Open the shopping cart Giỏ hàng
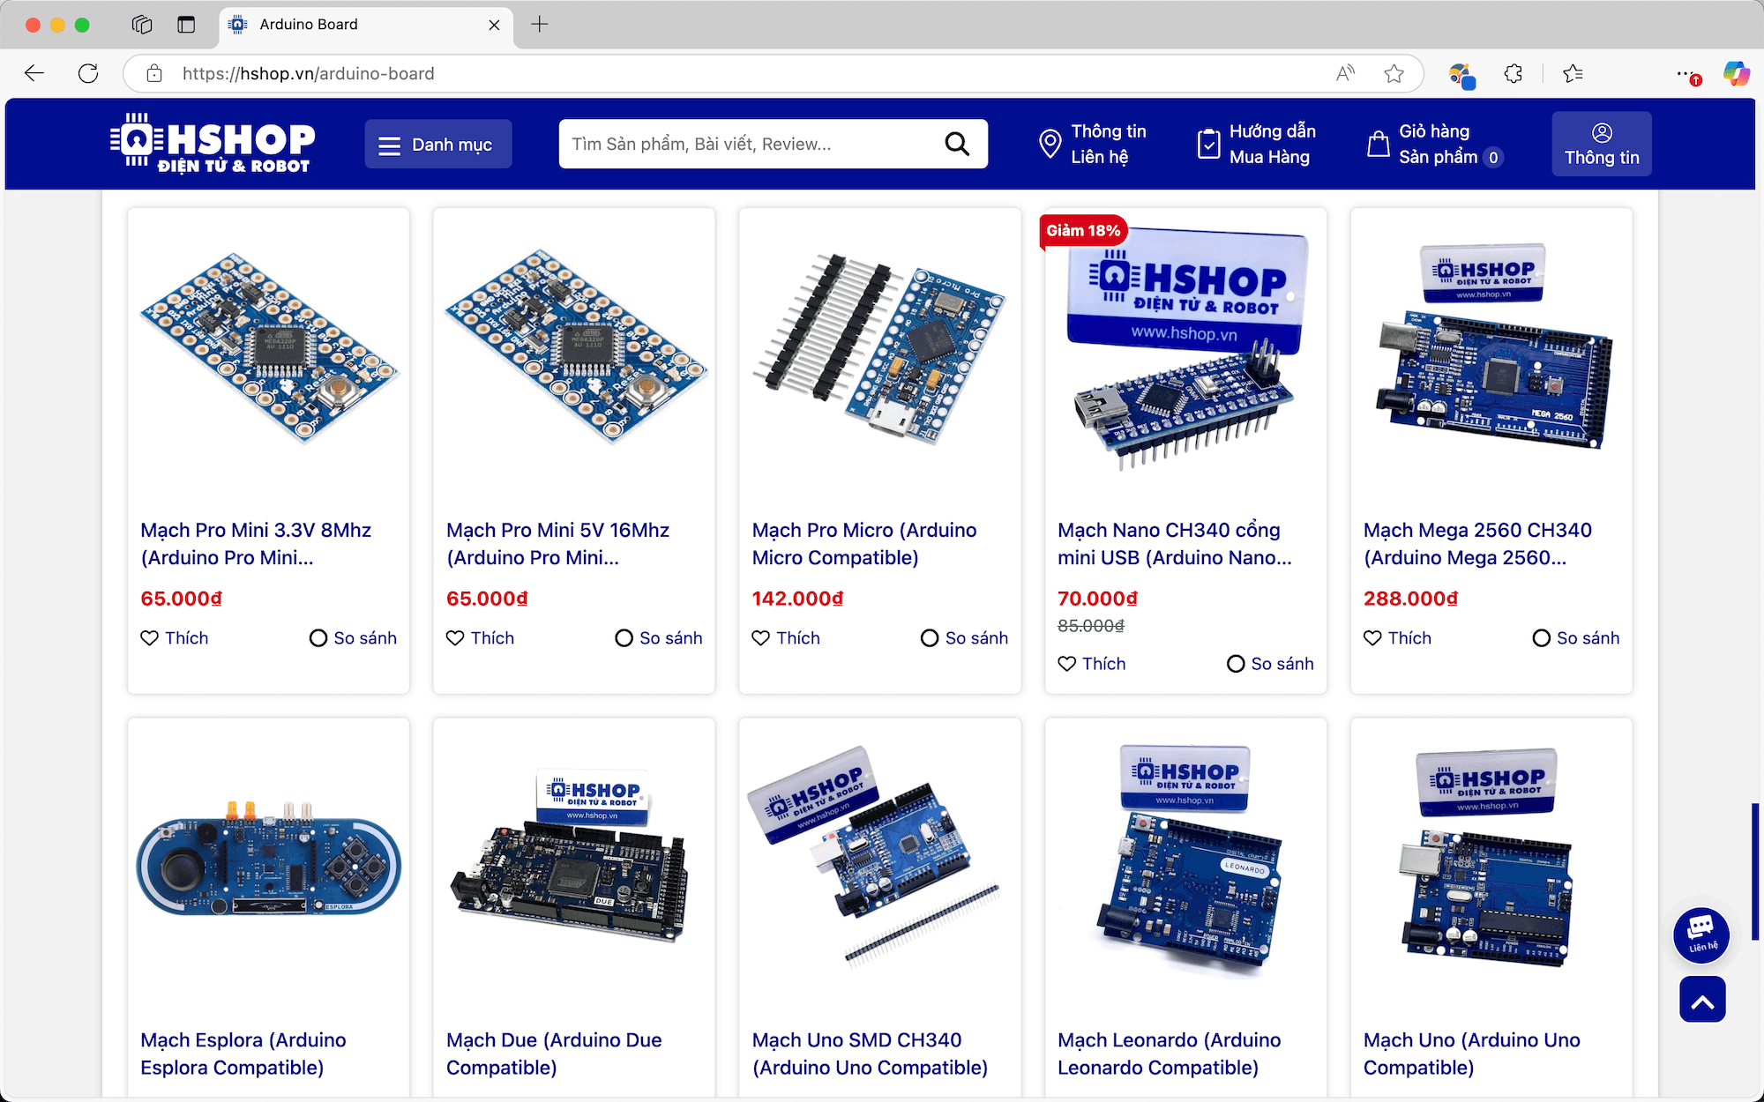 pos(1434,144)
